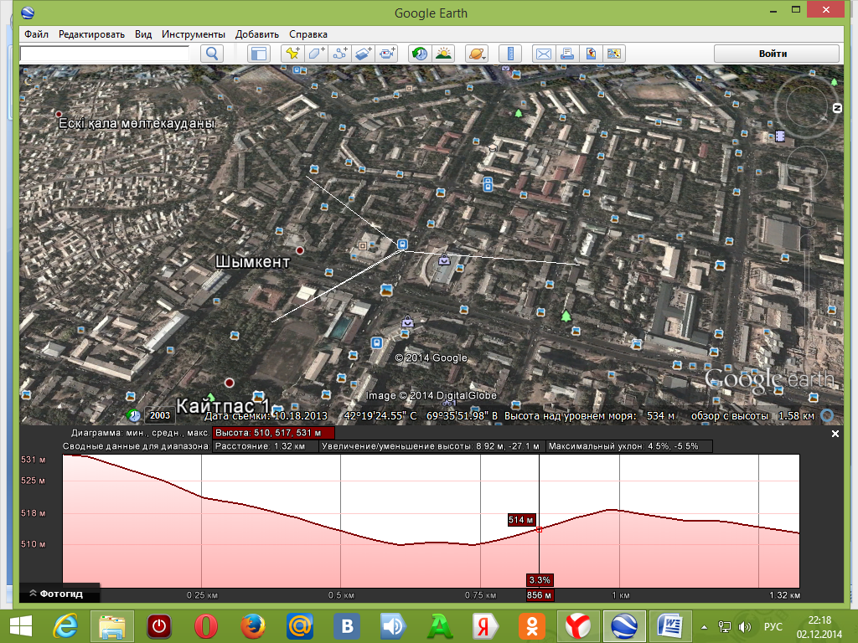Select the Add Polygon tool
This screenshot has height=643, width=858.
(x=316, y=54)
